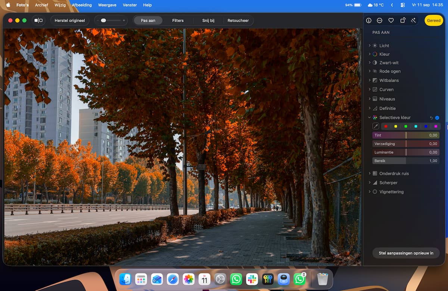Select the Pas aan tab
The width and height of the screenshot is (448, 291).
pos(148,21)
